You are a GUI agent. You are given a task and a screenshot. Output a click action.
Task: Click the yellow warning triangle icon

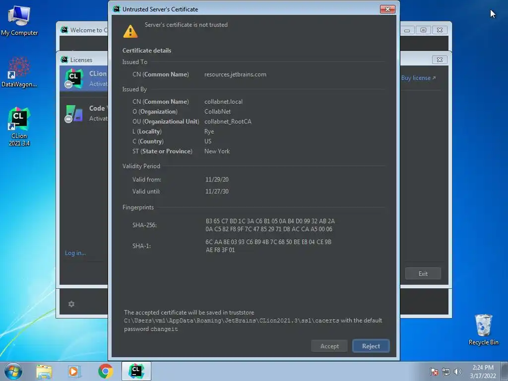pyautogui.click(x=130, y=31)
